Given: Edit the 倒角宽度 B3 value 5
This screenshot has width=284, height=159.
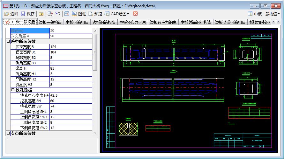Looking at the screenshot, I should point(71,63).
